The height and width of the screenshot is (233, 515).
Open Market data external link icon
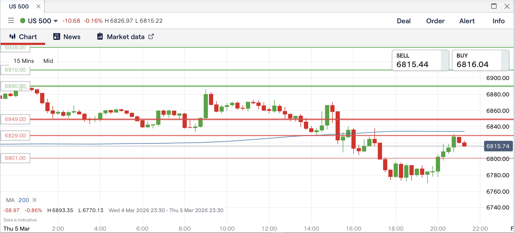coord(151,36)
